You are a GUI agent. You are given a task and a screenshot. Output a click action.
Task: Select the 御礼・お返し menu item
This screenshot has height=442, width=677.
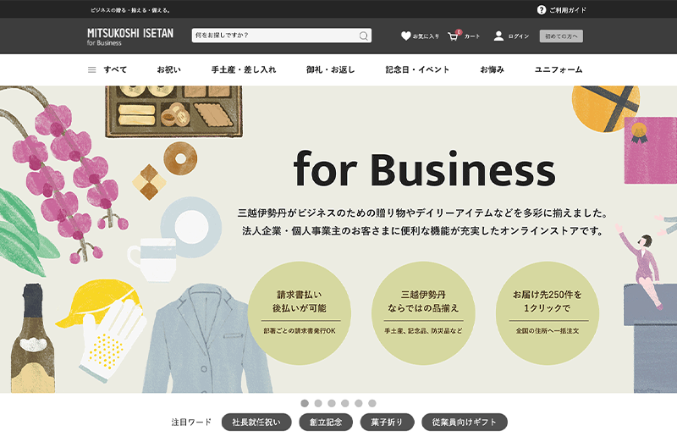tap(330, 70)
